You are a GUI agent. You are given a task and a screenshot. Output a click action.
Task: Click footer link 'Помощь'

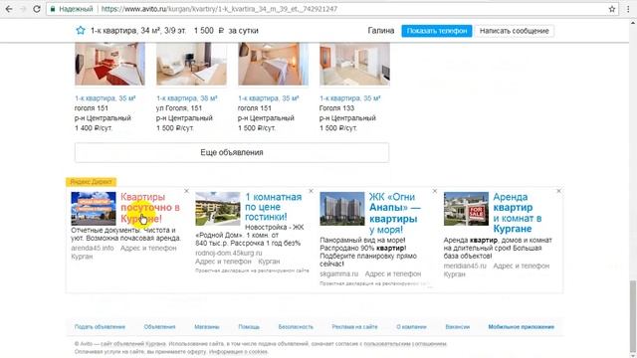(x=249, y=327)
